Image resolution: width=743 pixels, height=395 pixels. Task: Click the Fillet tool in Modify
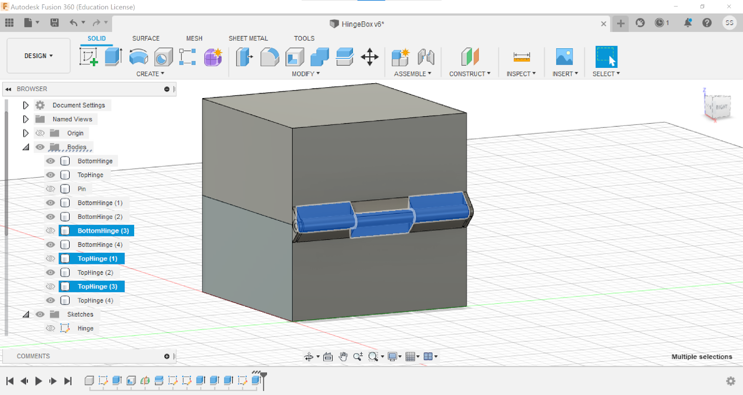[x=269, y=57]
